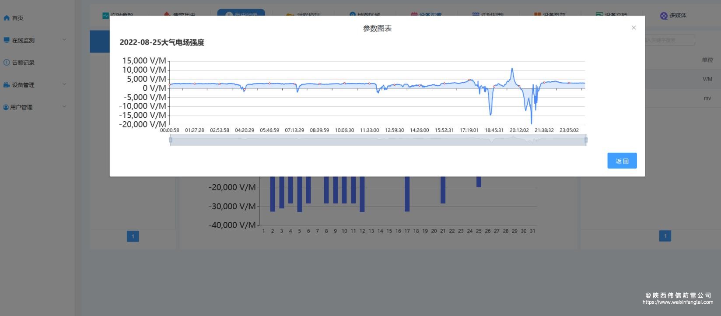The width and height of the screenshot is (721, 316).
Task: Click the 04:20:29 time axis label
Action: point(245,130)
